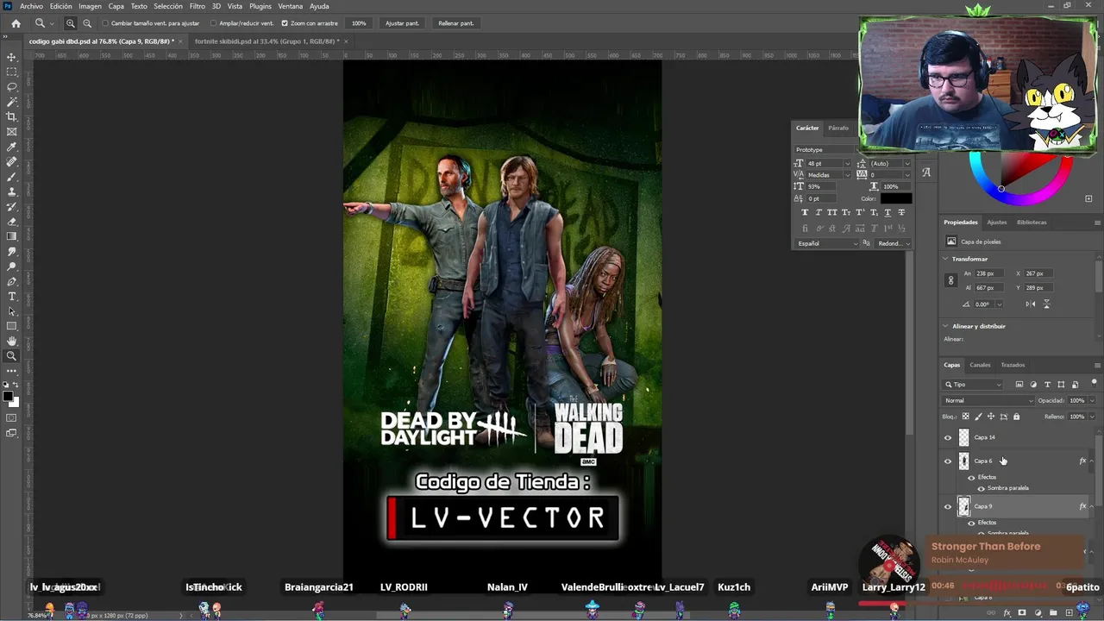Click the 100% zoom button
Screen dimensions: 1104x621
point(359,23)
